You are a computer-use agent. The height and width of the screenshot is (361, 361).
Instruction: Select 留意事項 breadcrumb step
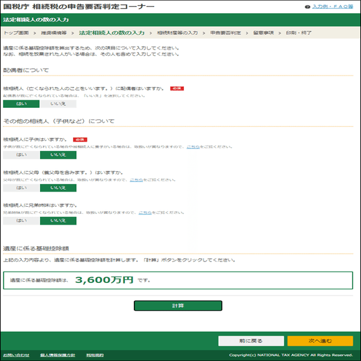(263, 33)
